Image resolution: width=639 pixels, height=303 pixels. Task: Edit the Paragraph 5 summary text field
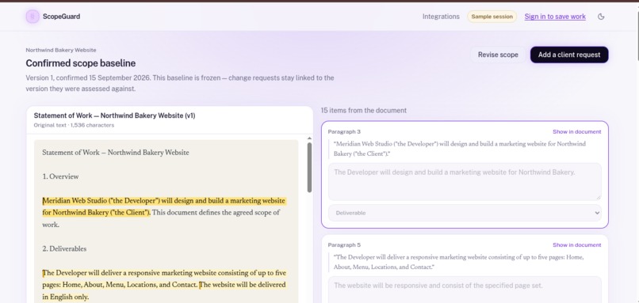(x=465, y=290)
